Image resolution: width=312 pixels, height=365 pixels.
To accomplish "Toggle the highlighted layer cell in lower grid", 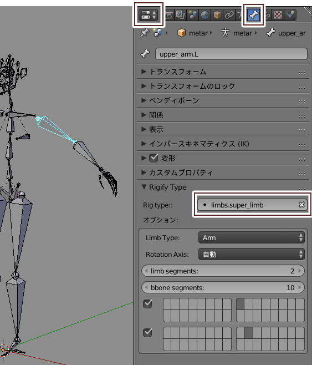I will pos(248,333).
